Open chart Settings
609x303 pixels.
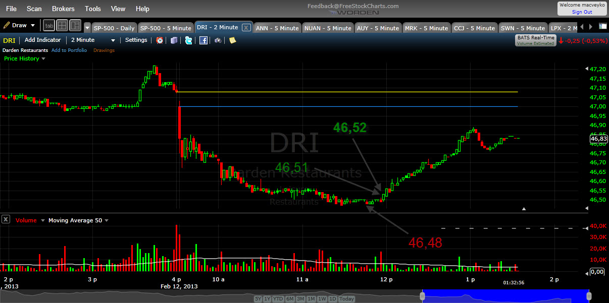point(136,40)
